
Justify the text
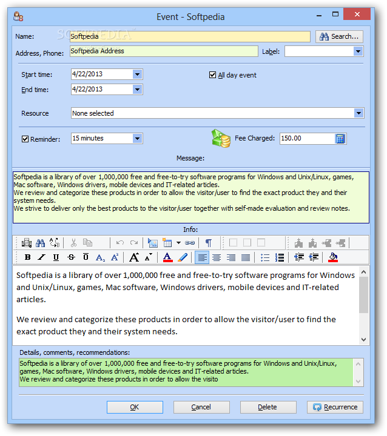[246, 258]
